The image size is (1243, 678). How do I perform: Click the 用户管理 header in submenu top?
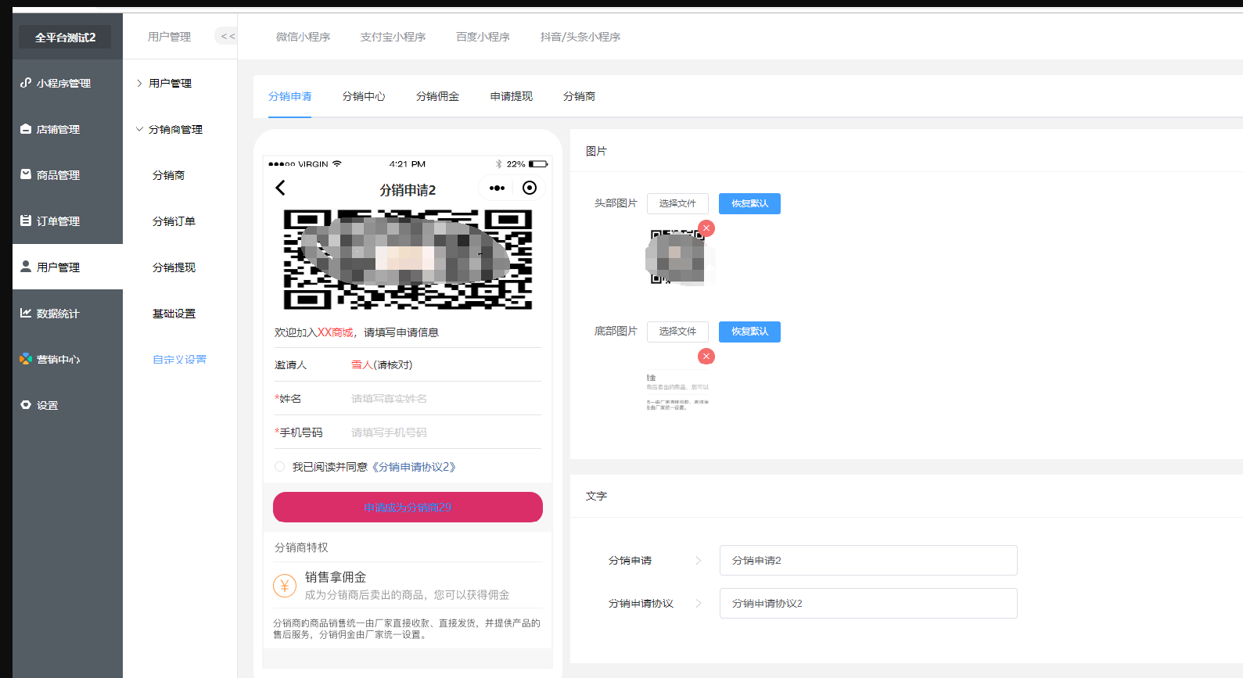coord(170,37)
